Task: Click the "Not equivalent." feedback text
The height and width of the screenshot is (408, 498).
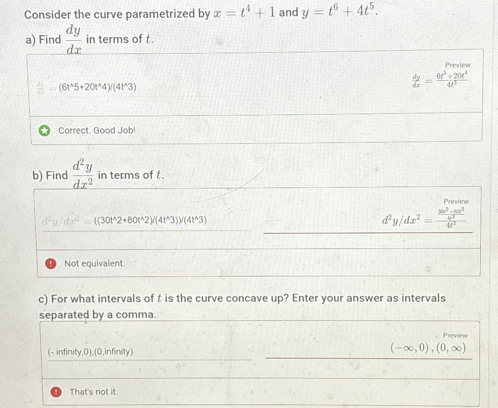Action: [x=95, y=264]
